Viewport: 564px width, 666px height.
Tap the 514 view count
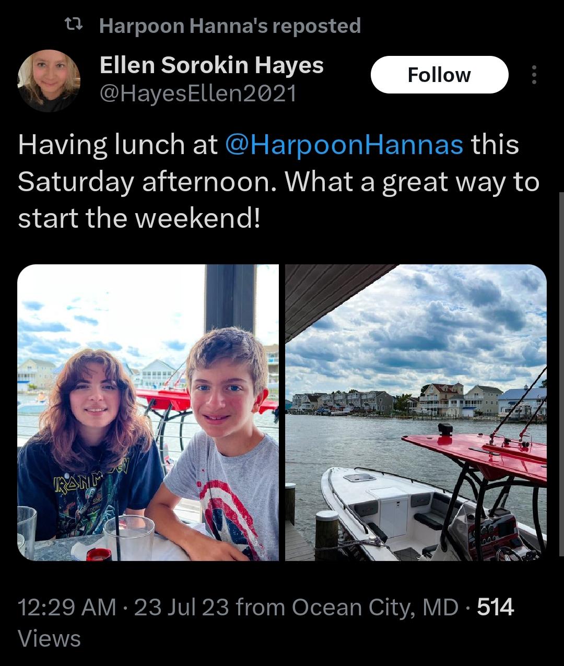[496, 607]
